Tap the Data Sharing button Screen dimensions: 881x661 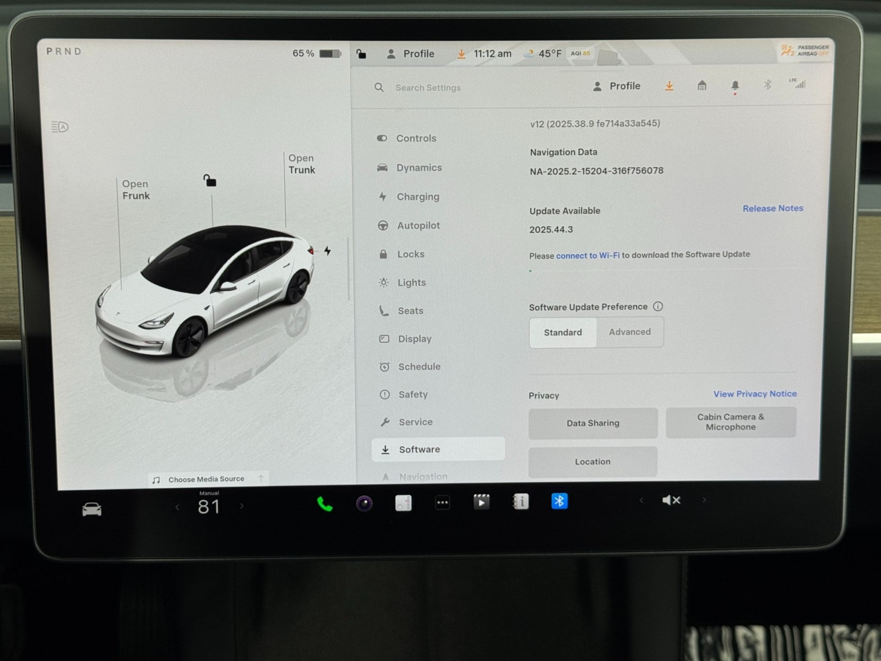(592, 423)
